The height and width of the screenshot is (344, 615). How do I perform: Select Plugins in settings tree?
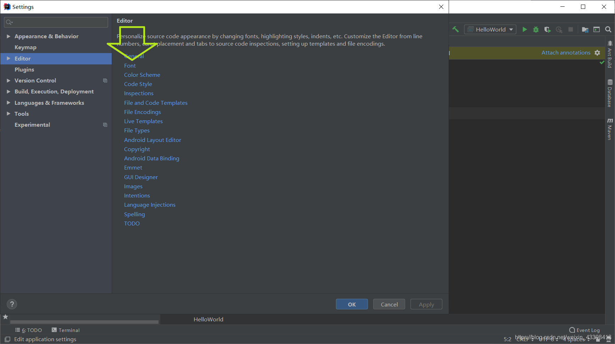[24, 70]
